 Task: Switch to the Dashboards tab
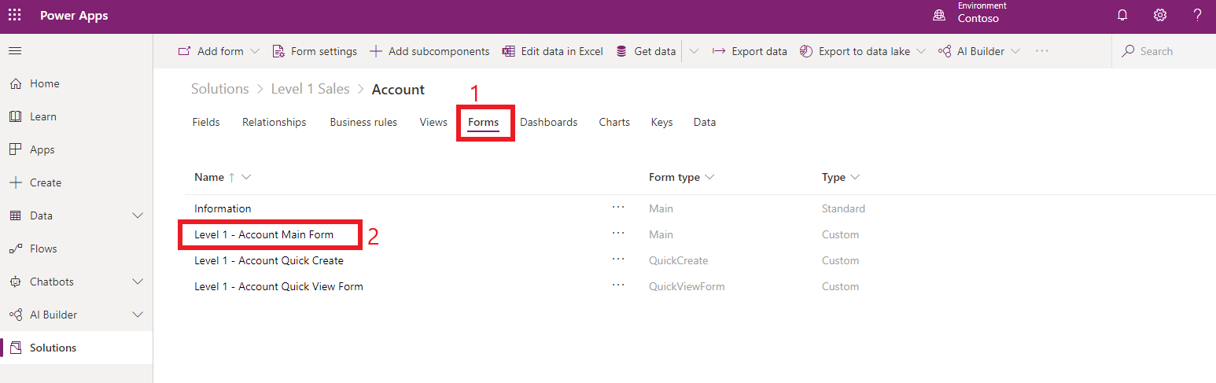tap(549, 122)
